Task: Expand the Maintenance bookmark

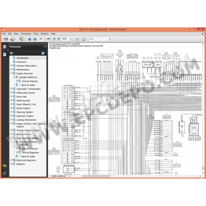Action: click(11, 69)
